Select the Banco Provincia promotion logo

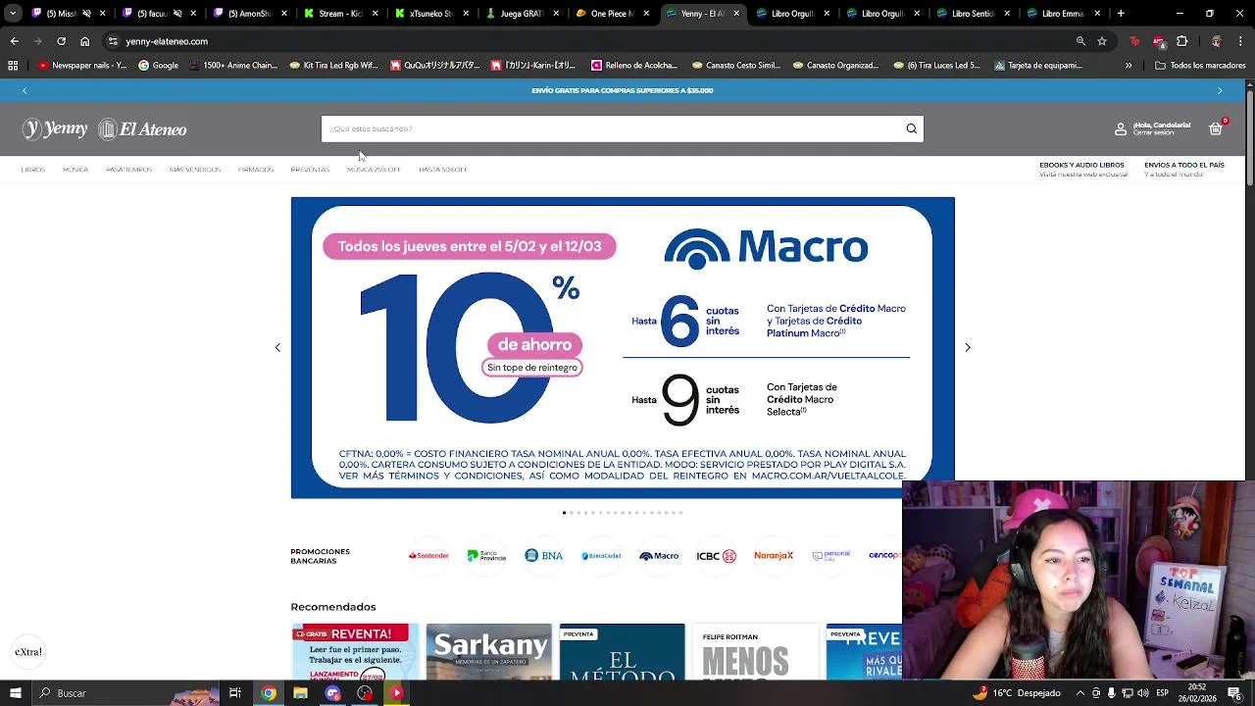click(486, 555)
